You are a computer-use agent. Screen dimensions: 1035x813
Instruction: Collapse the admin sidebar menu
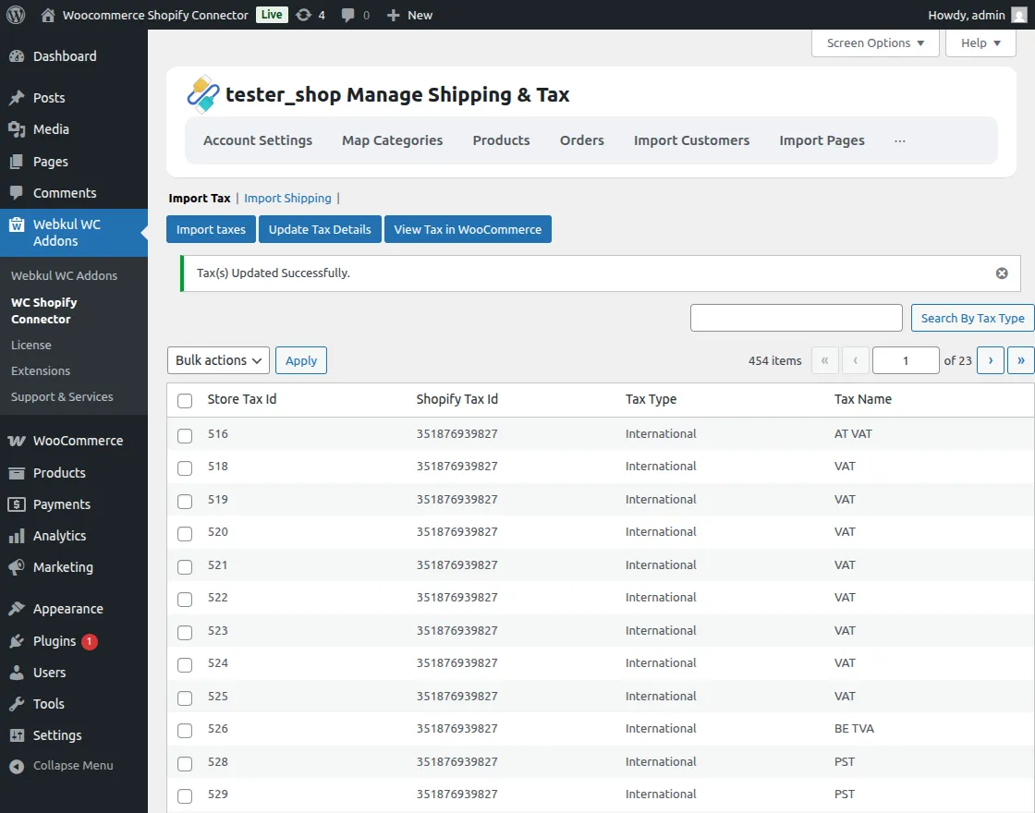click(72, 766)
